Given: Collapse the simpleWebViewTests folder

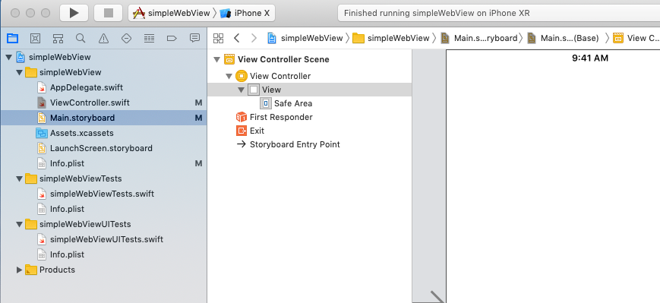Looking at the screenshot, I should [x=19, y=179].
